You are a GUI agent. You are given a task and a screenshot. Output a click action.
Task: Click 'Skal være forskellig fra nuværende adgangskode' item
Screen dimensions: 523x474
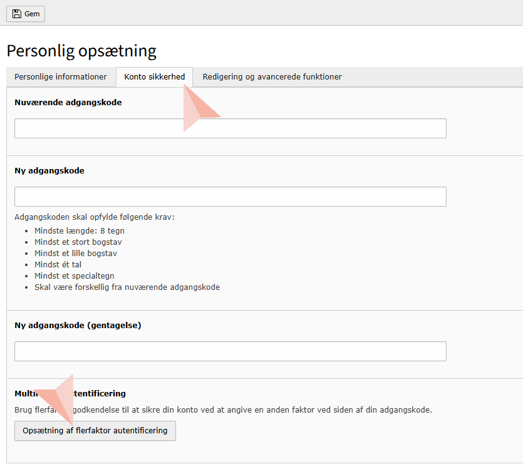click(x=127, y=287)
